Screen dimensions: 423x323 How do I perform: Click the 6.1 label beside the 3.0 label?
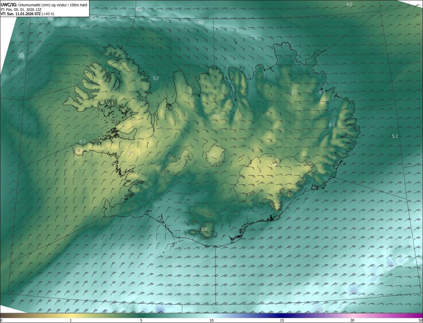tap(322, 92)
